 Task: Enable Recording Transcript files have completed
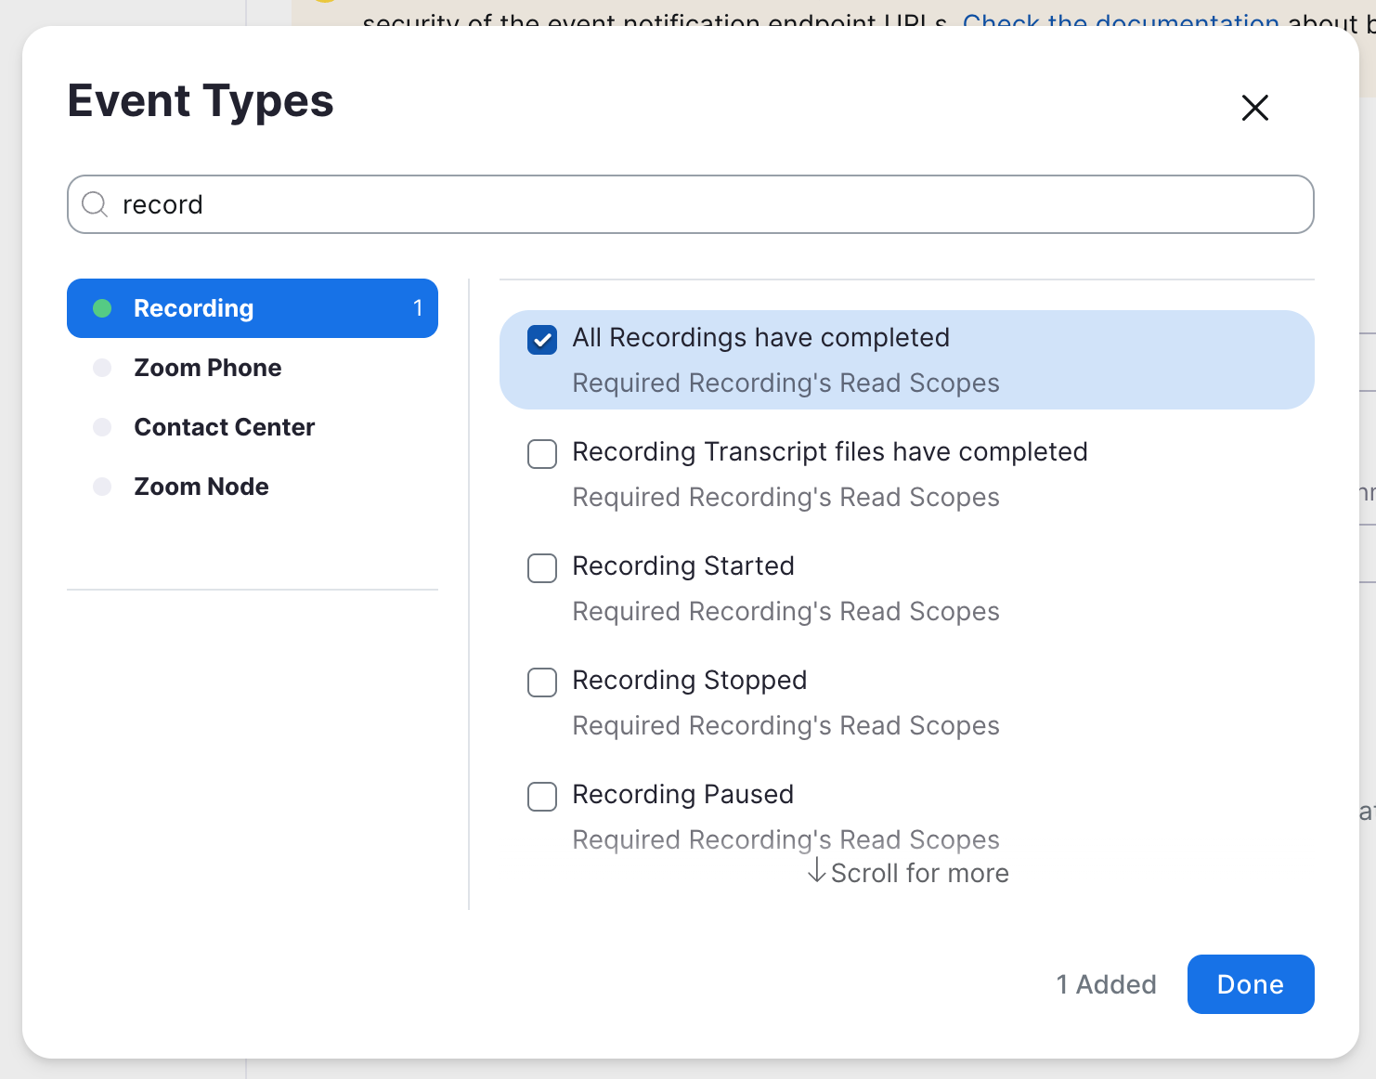(x=542, y=454)
